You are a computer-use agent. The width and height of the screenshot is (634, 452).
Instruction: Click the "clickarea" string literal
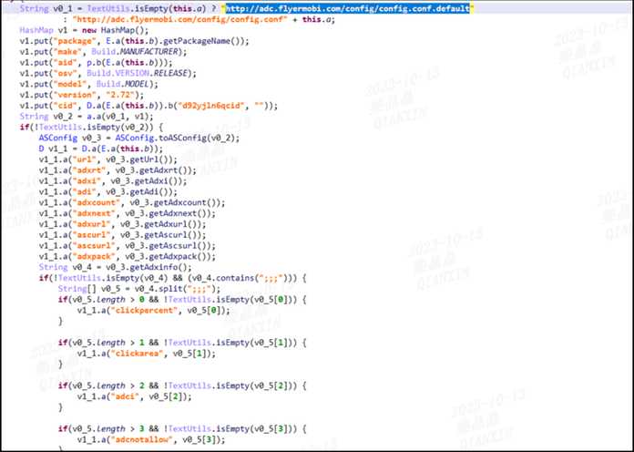tap(137, 354)
